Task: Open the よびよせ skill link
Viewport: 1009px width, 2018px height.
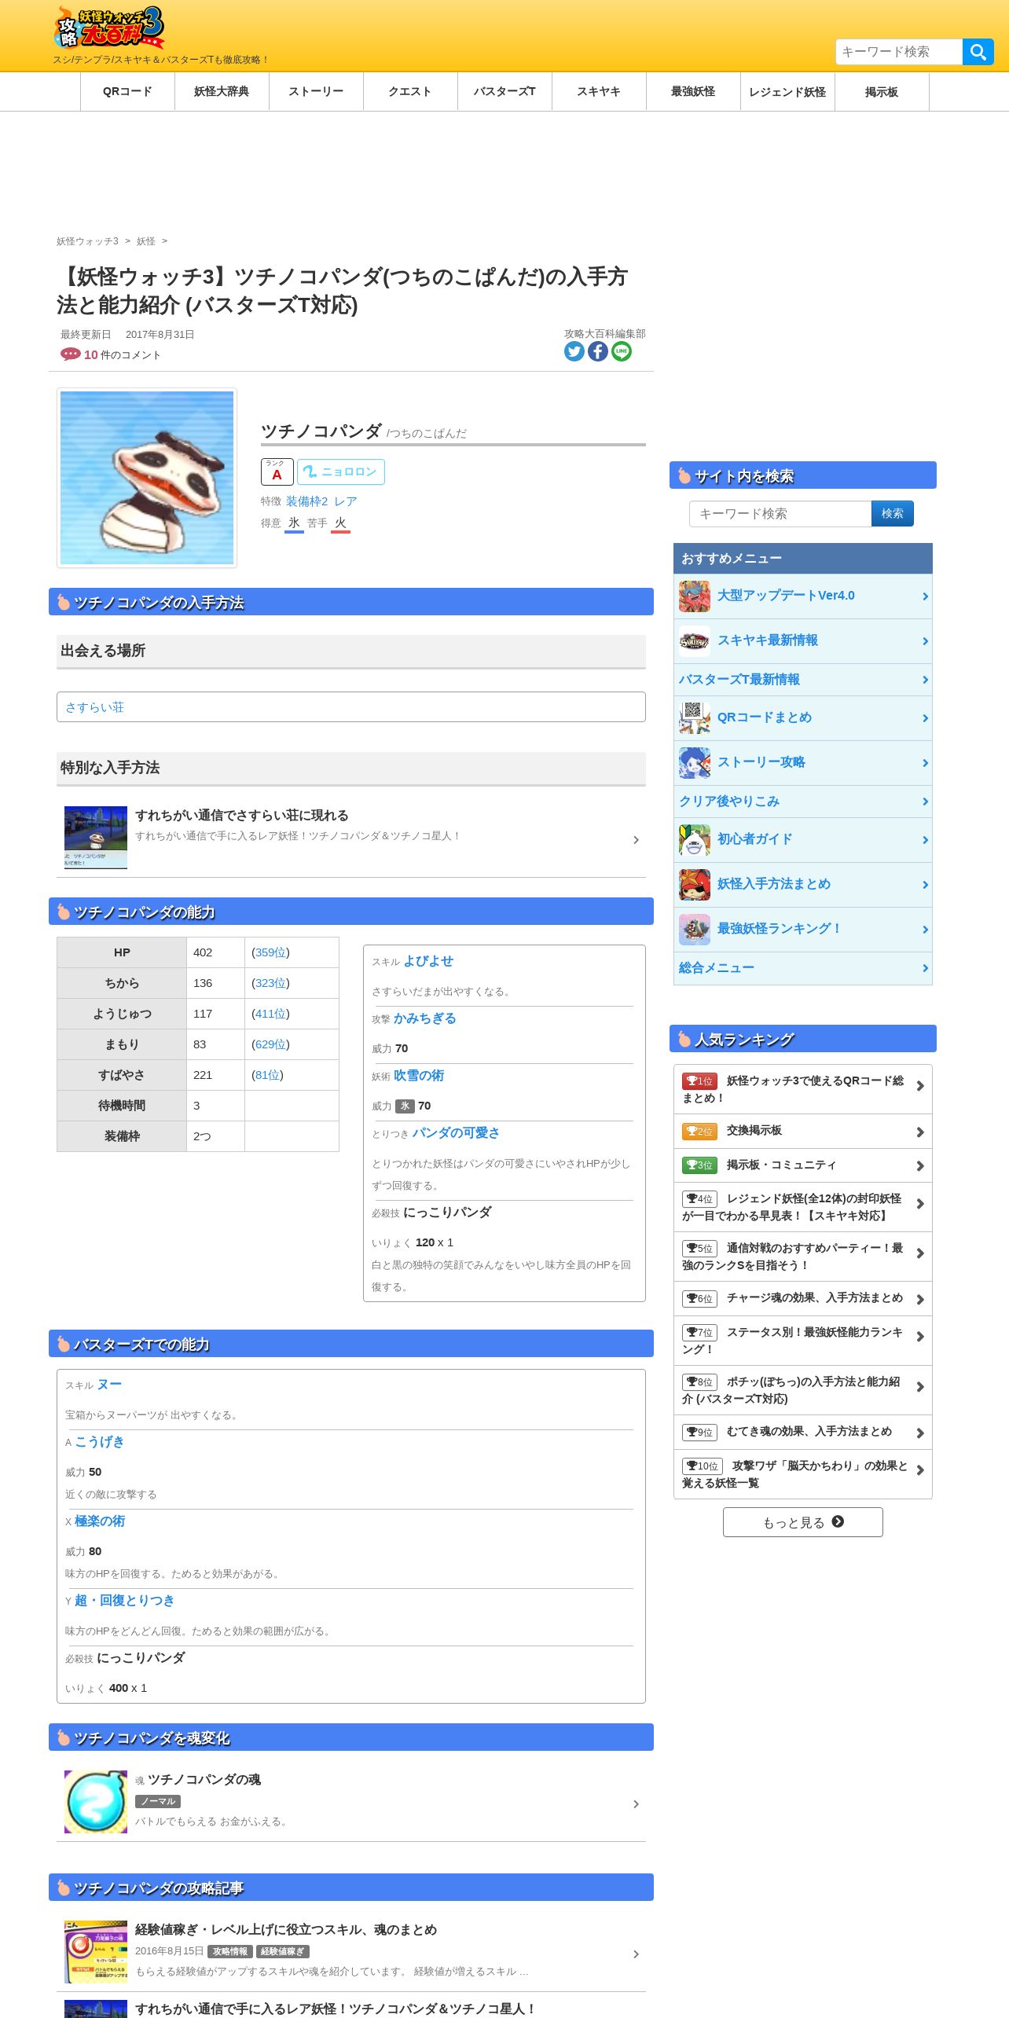Action: point(428,961)
